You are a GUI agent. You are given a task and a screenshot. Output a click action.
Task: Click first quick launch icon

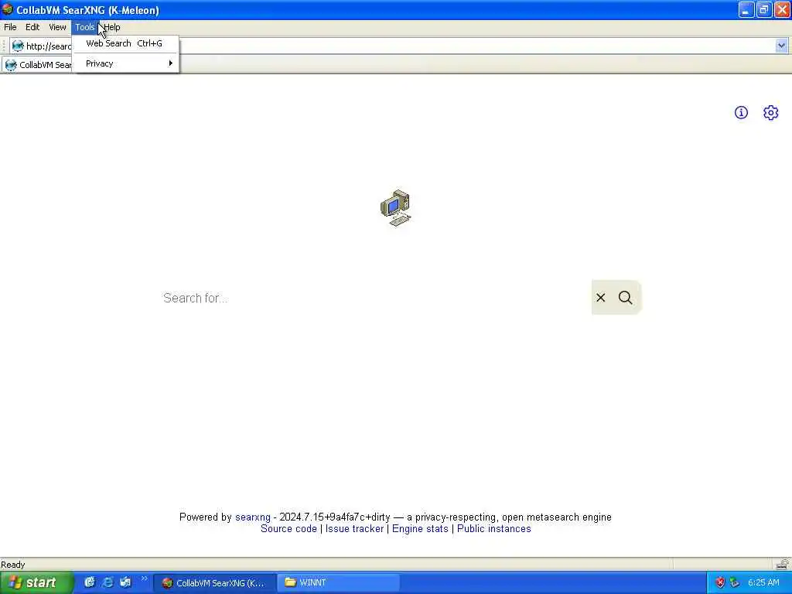coord(90,582)
